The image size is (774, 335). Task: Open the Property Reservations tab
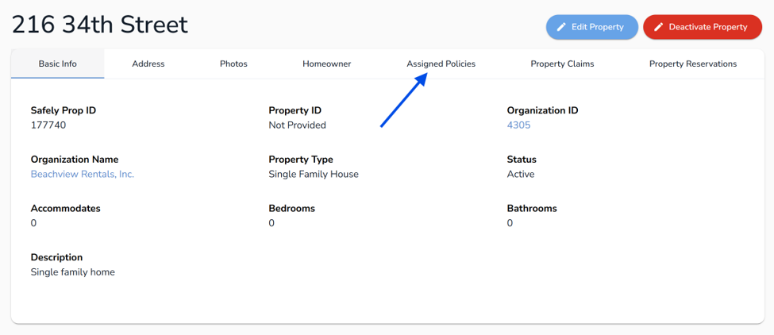click(692, 64)
